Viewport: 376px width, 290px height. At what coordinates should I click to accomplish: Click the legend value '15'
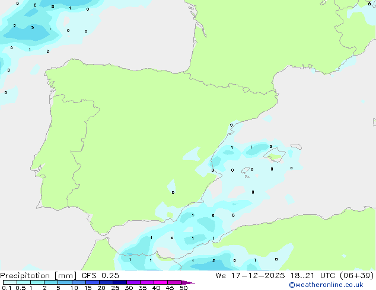click(x=88, y=288)
